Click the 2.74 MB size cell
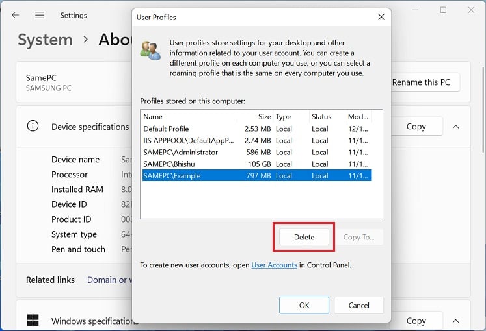 pyautogui.click(x=257, y=140)
